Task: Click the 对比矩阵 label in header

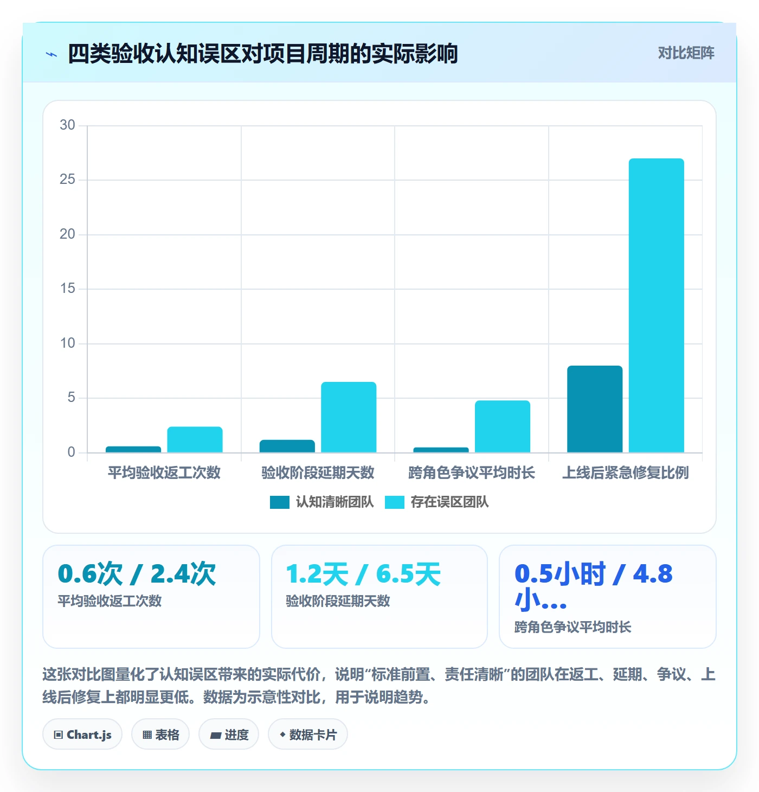Action: [x=686, y=53]
